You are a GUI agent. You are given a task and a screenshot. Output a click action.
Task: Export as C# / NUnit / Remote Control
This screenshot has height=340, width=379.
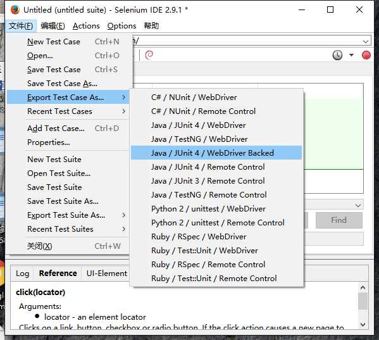coord(216,111)
